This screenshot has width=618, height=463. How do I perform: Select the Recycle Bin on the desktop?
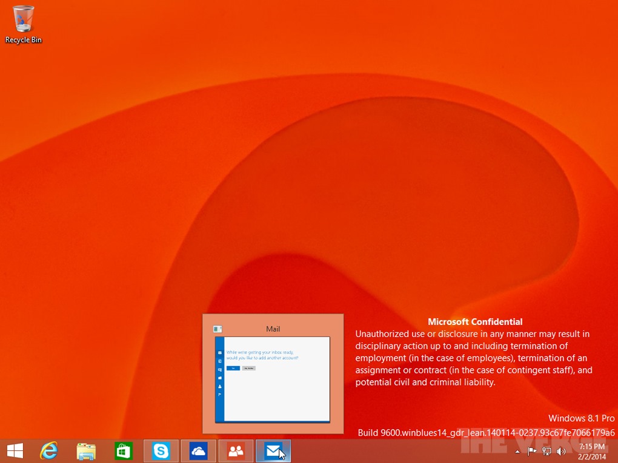(23, 19)
